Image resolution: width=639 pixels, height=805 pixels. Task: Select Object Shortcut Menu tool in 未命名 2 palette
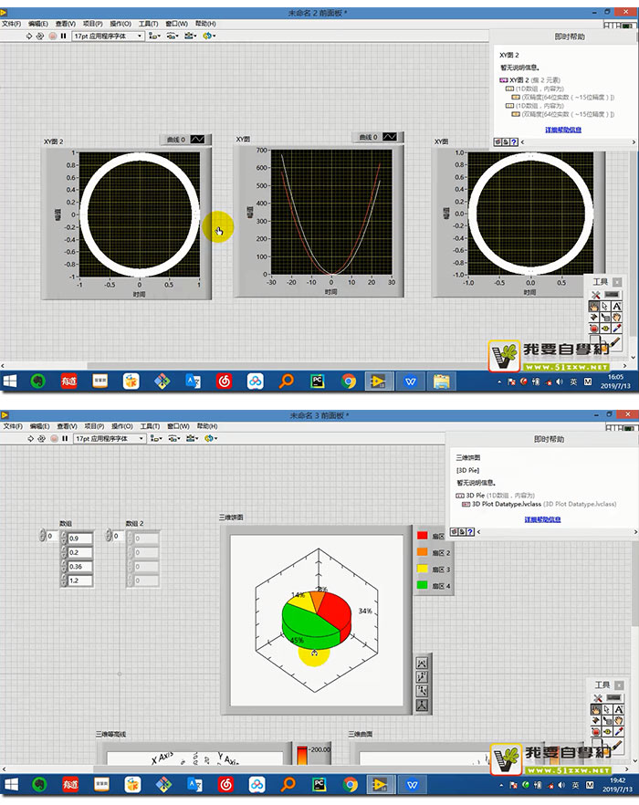coord(605,318)
